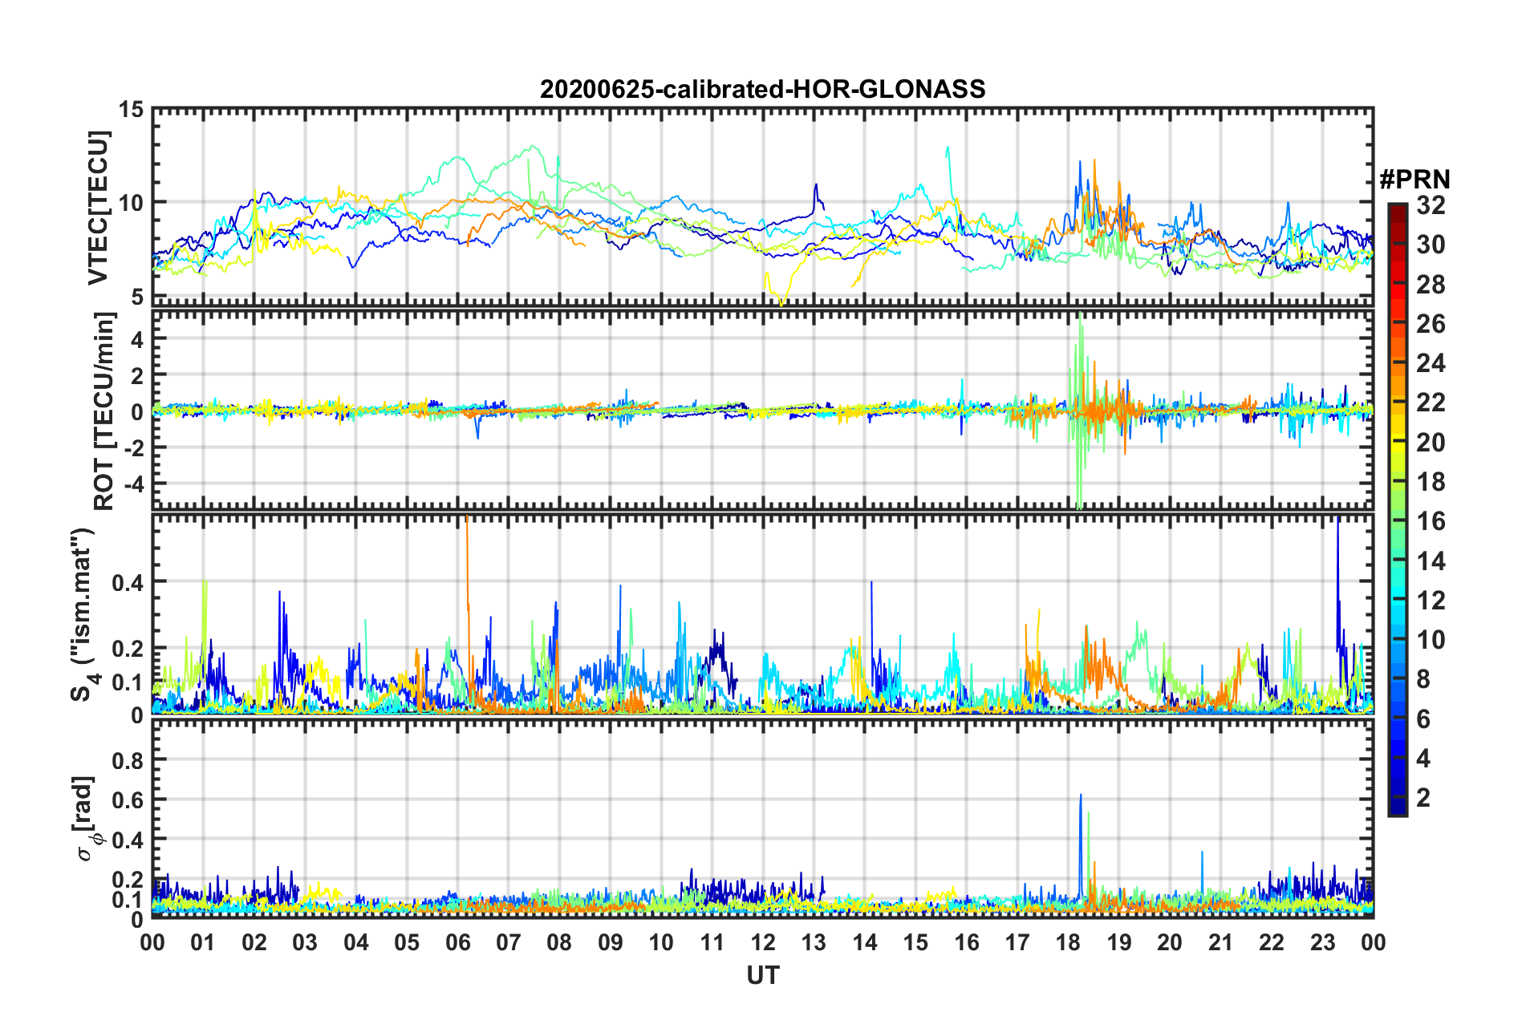Click tick label 2 on the #PRN colorbar
This screenshot has height=1020, width=1526.
click(1423, 797)
